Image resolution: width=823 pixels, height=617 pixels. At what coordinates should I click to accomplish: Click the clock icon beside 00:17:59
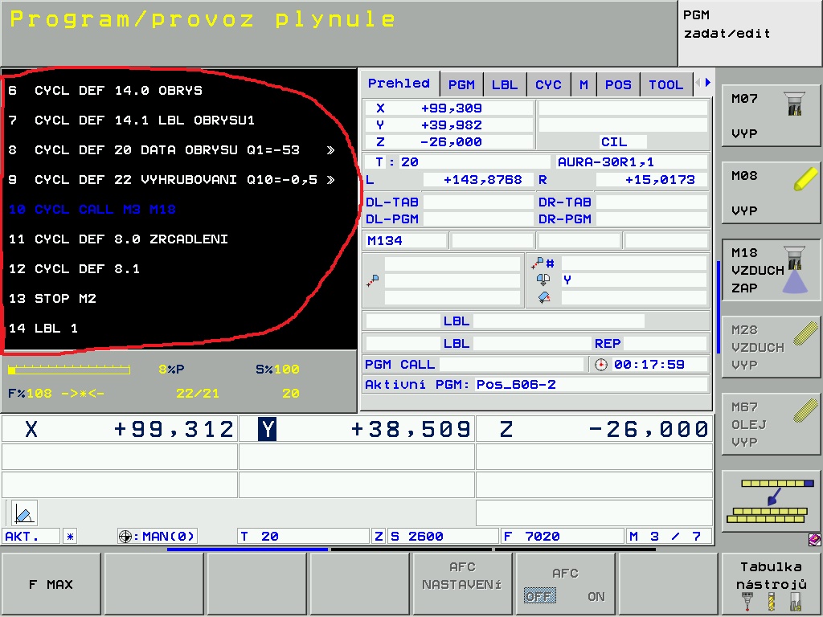coord(602,364)
